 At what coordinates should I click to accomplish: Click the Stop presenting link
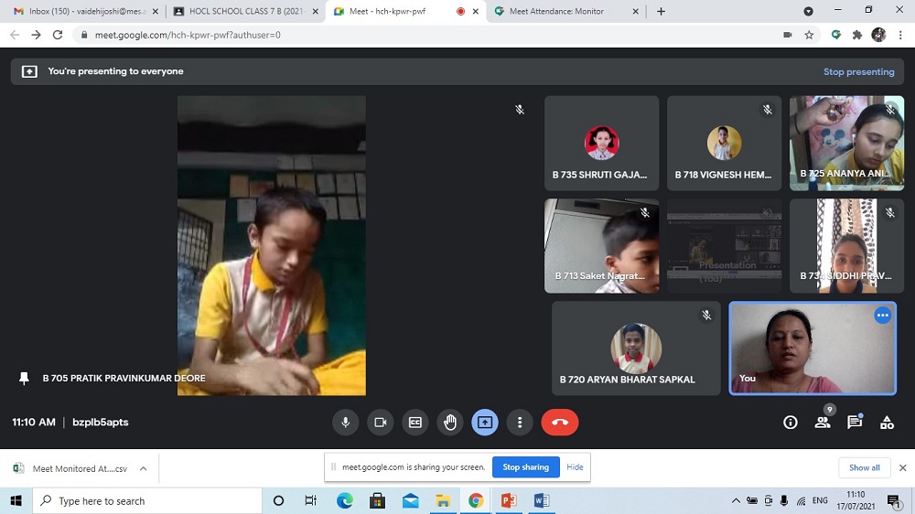click(x=858, y=71)
